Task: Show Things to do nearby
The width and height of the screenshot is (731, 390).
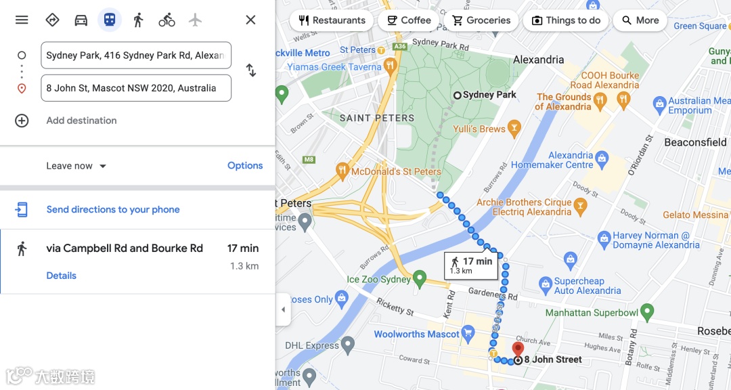Action: coord(566,20)
